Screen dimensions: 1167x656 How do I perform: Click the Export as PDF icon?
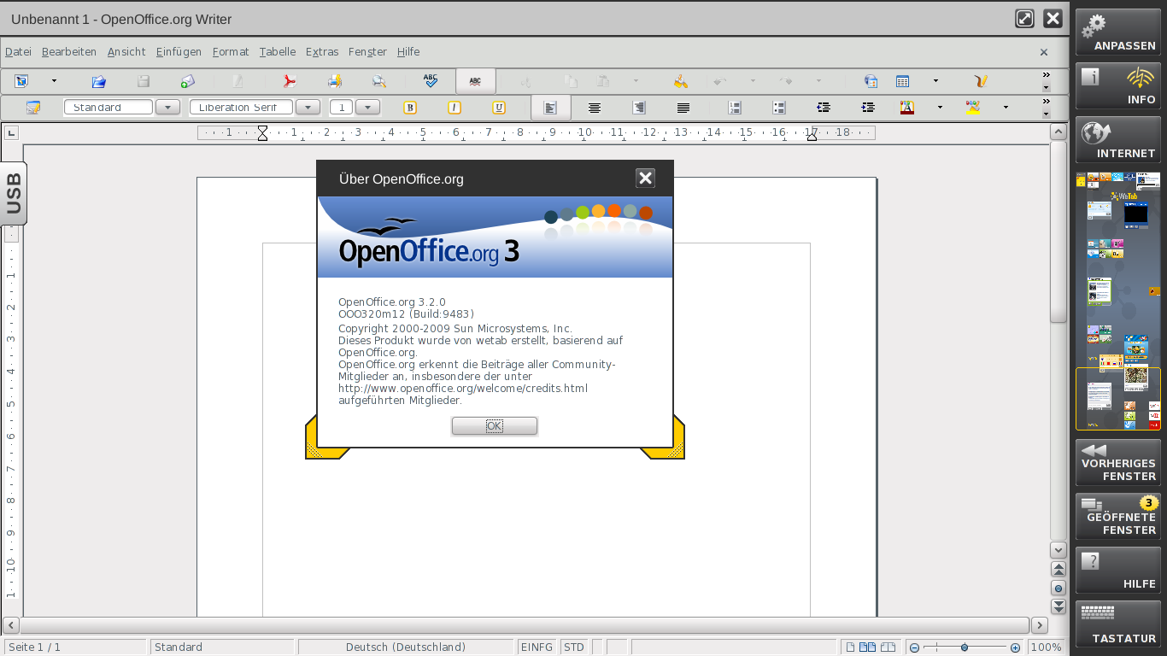click(290, 81)
